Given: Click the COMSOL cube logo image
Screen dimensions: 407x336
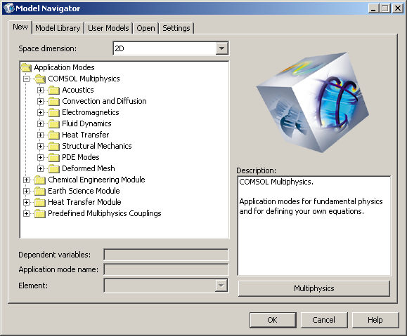Looking at the screenshot, I should click(x=313, y=102).
